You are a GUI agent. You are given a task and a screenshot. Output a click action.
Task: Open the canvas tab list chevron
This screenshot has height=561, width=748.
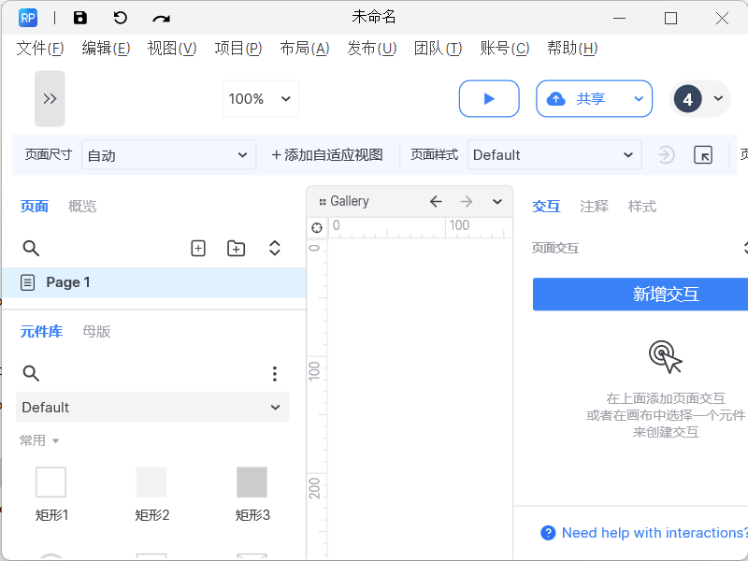tap(497, 201)
